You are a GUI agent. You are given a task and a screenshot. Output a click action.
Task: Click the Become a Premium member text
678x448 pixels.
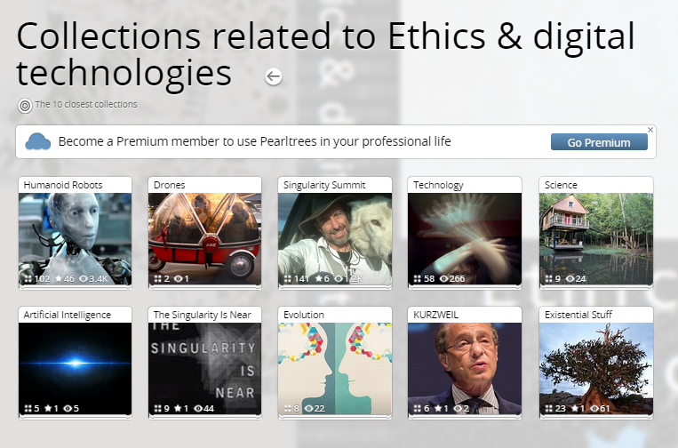254,141
